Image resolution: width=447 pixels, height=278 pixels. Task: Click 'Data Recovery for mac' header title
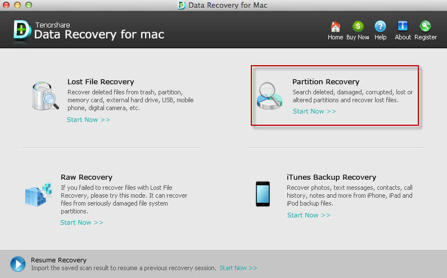99,34
